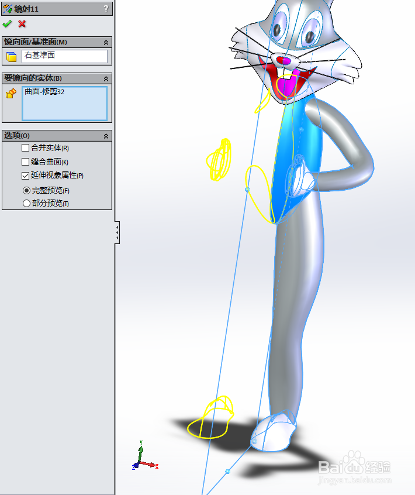Viewport: 415px width, 495px height.
Task: Collapse the 镜向面/基准面 section
Action: (x=106, y=42)
